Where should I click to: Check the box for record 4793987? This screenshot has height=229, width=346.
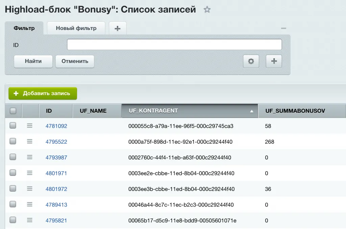pos(13,157)
